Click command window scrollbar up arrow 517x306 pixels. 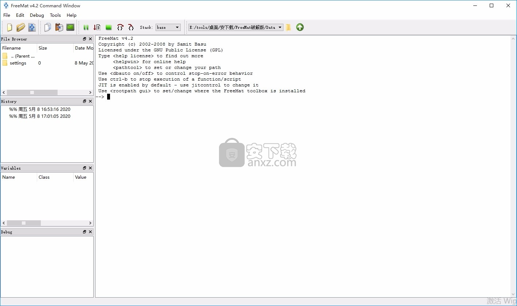click(513, 39)
